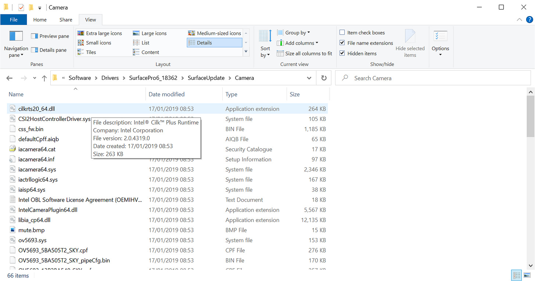The height and width of the screenshot is (281, 535).
Task: Sort by the Name column header
Action: pyautogui.click(x=76, y=94)
